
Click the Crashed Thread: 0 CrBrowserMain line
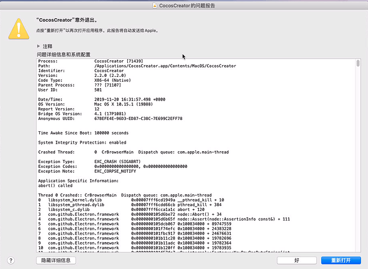[133, 152]
